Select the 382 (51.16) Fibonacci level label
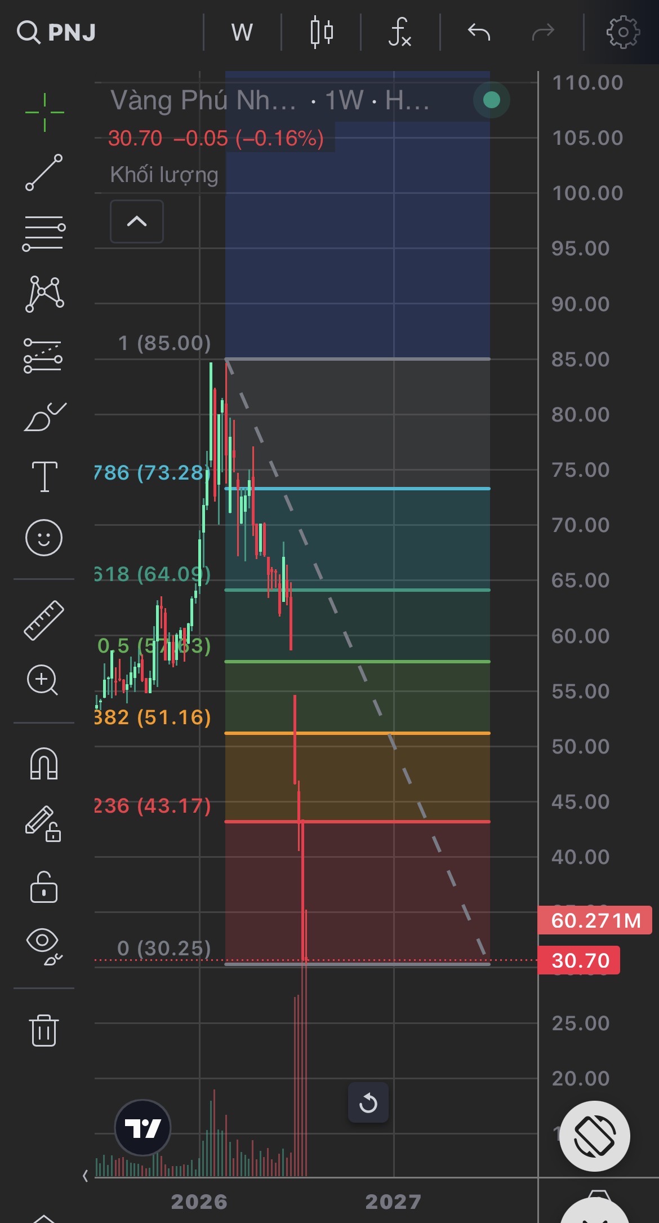The width and height of the screenshot is (659, 1223). click(x=152, y=717)
